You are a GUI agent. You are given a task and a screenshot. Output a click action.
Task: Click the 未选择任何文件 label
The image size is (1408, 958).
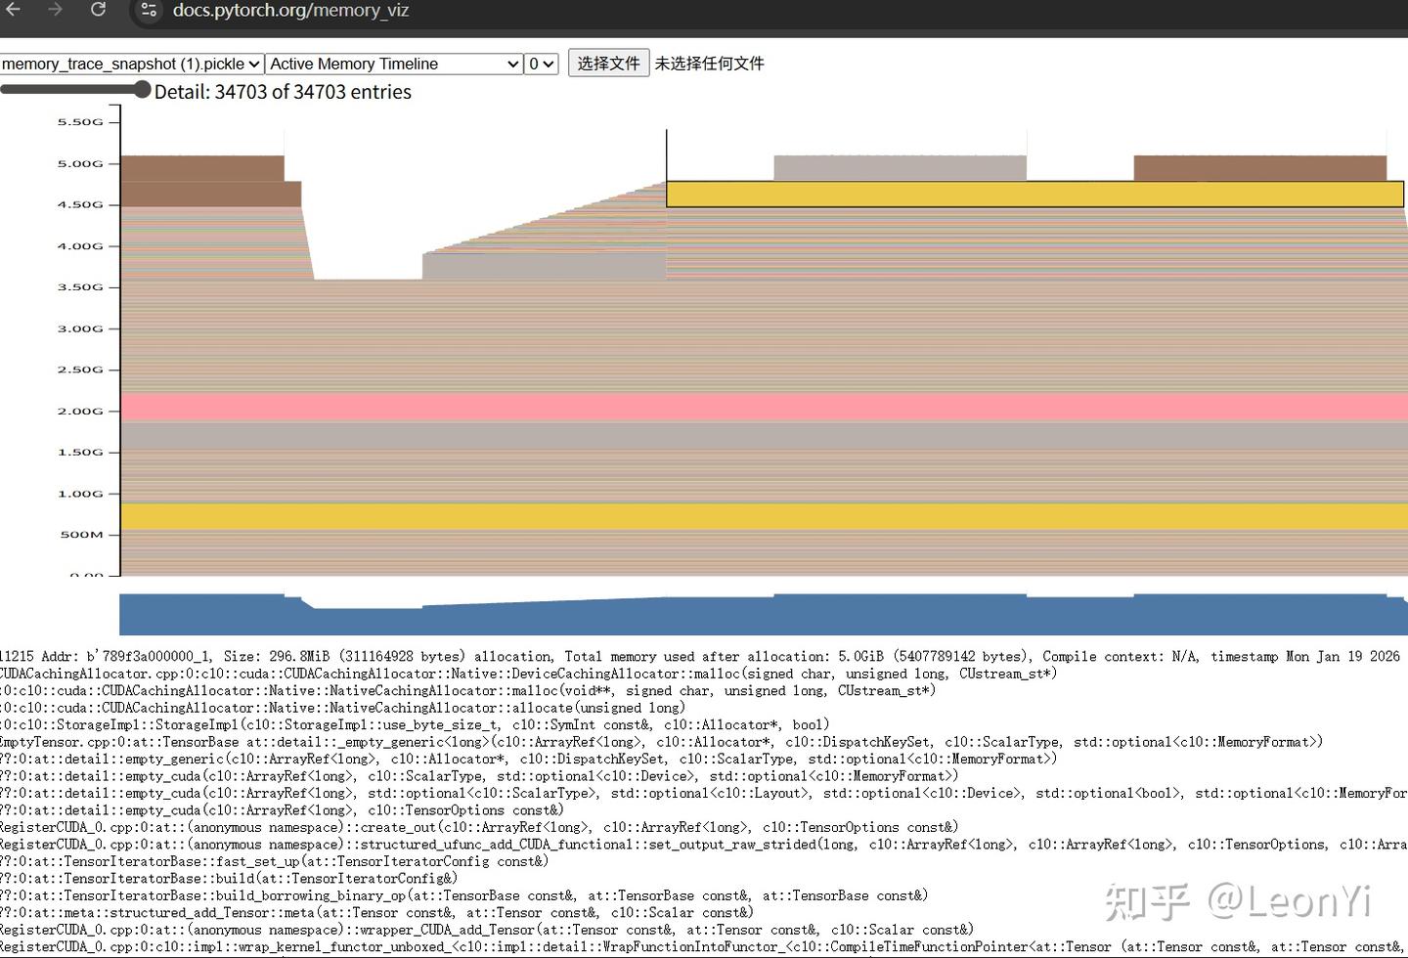709,64
